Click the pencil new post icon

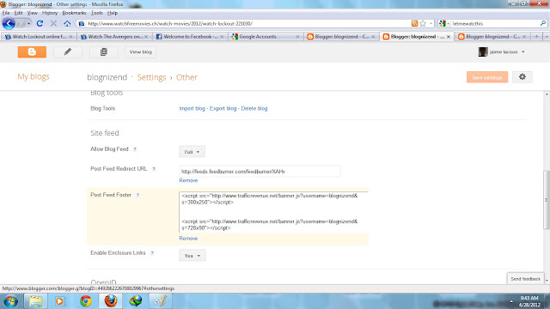(68, 51)
